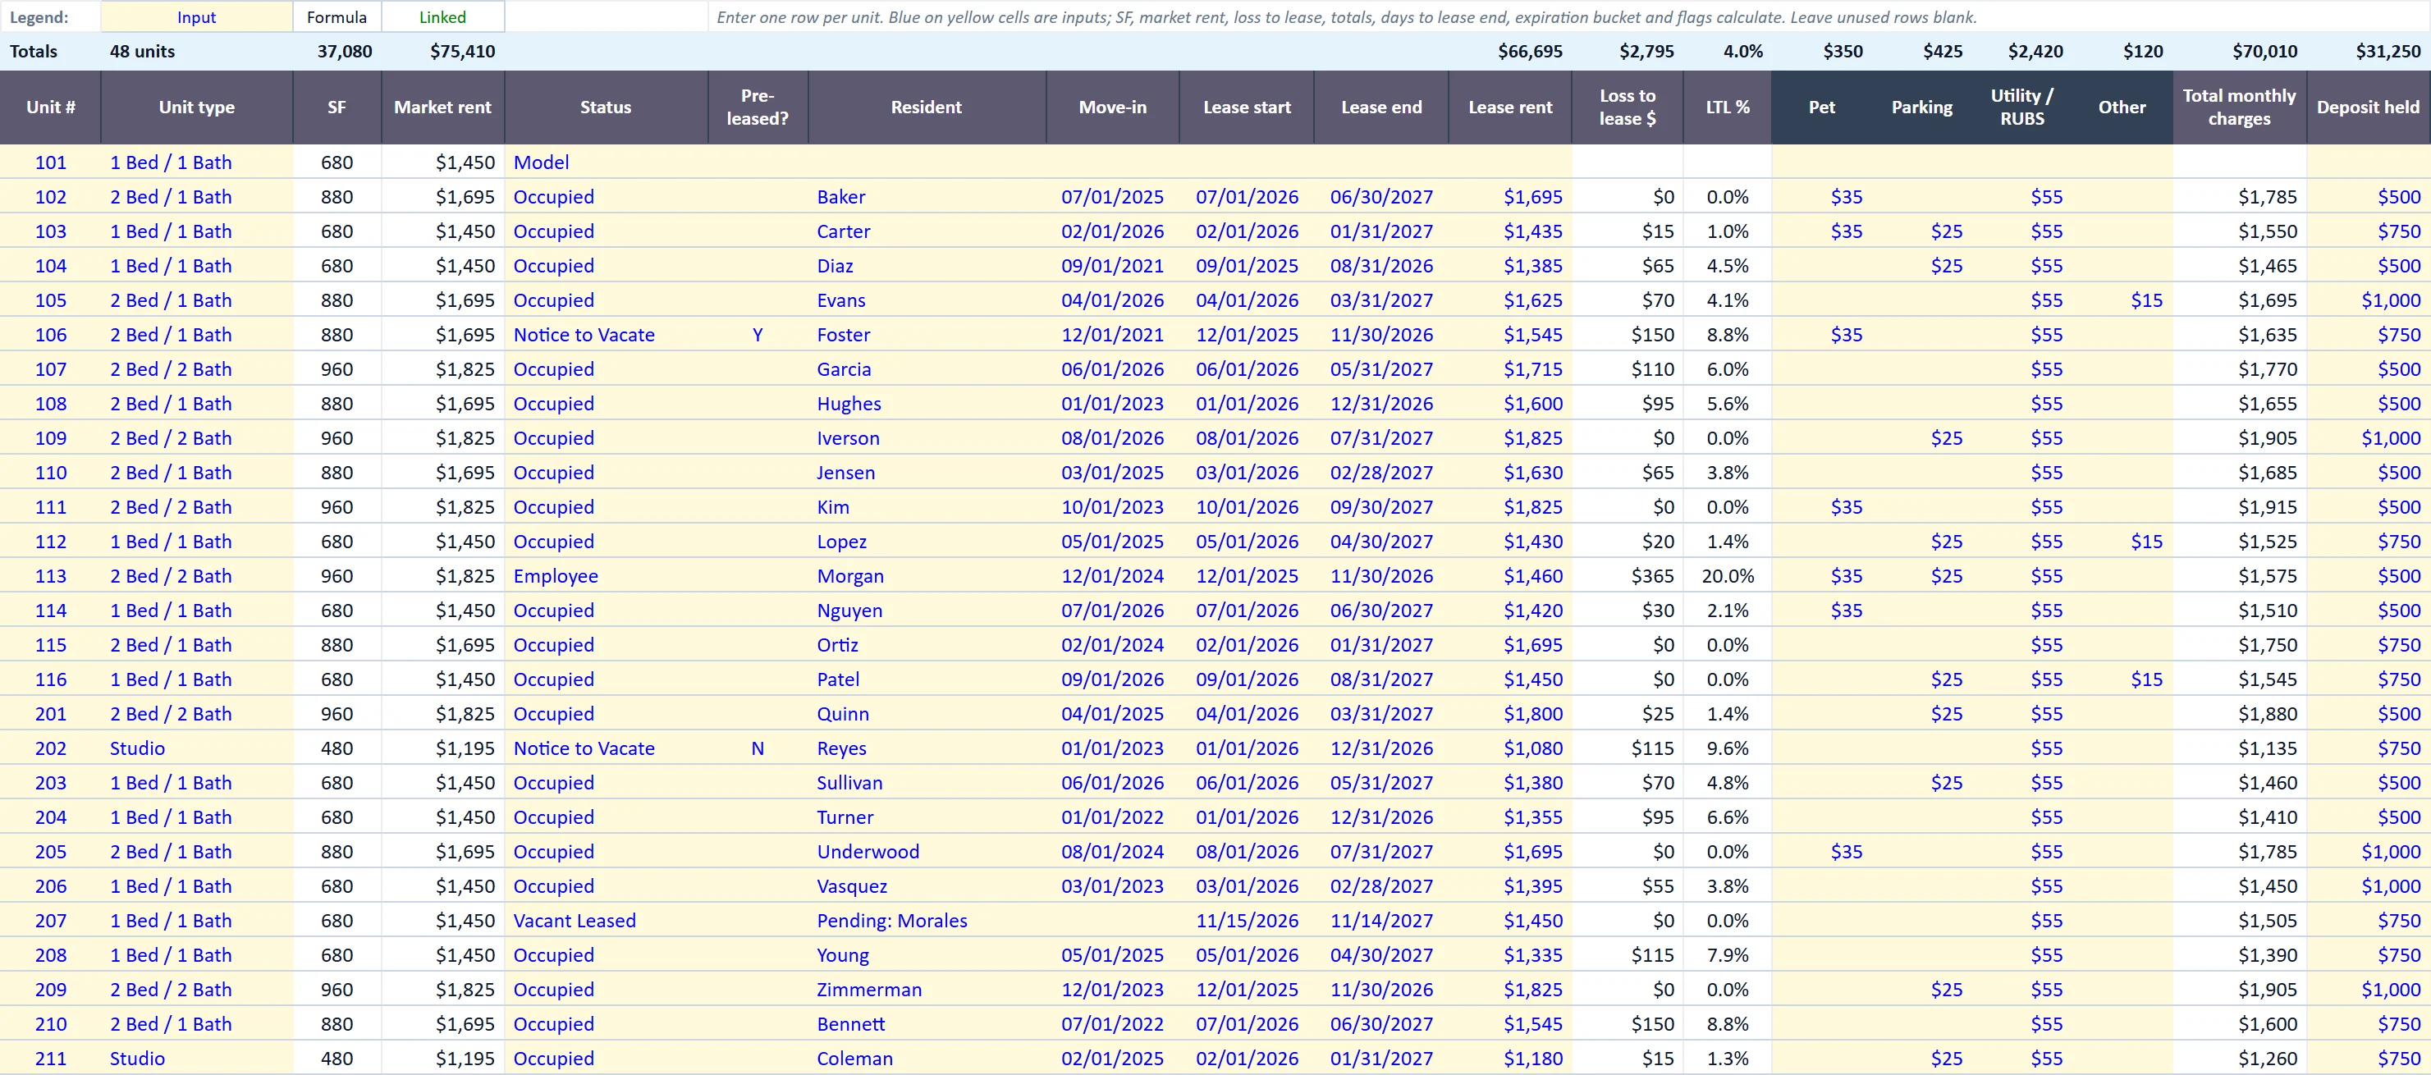Click Bennett's lease rent $1,545
Screen dimensions: 2431x1075
tap(1510, 1024)
